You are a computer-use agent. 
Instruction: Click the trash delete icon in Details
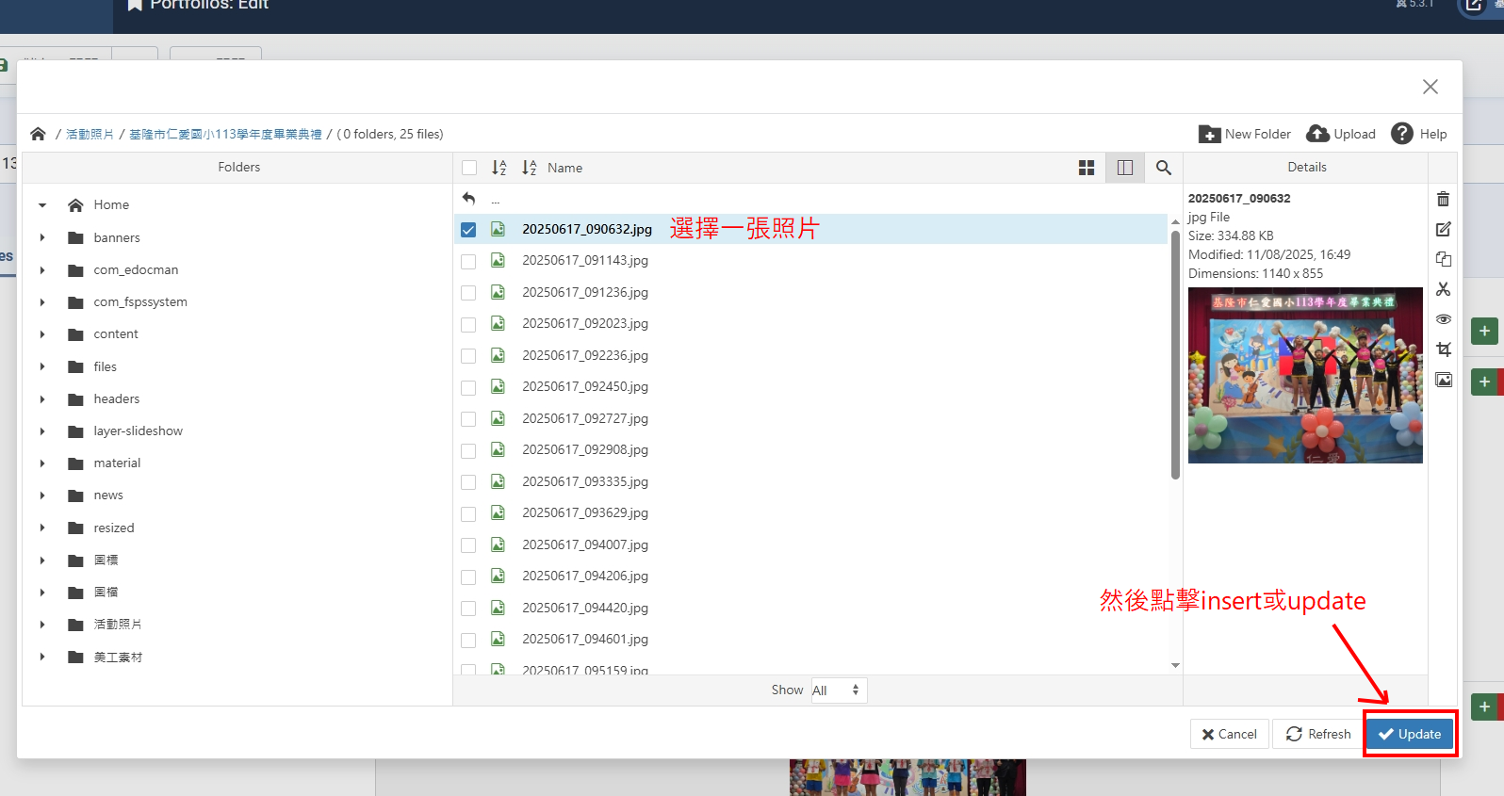1443,199
